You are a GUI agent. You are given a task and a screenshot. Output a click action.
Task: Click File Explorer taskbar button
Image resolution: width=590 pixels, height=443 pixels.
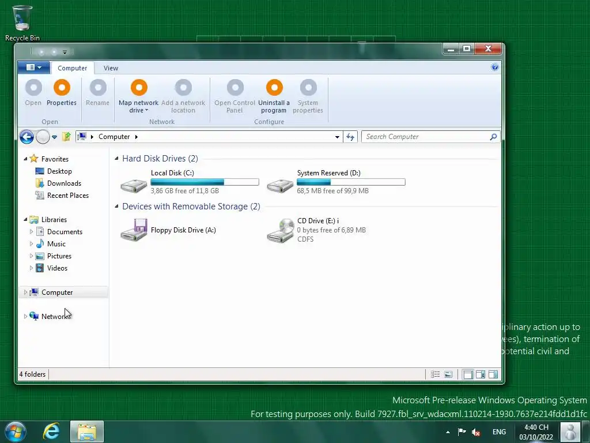pos(87,431)
